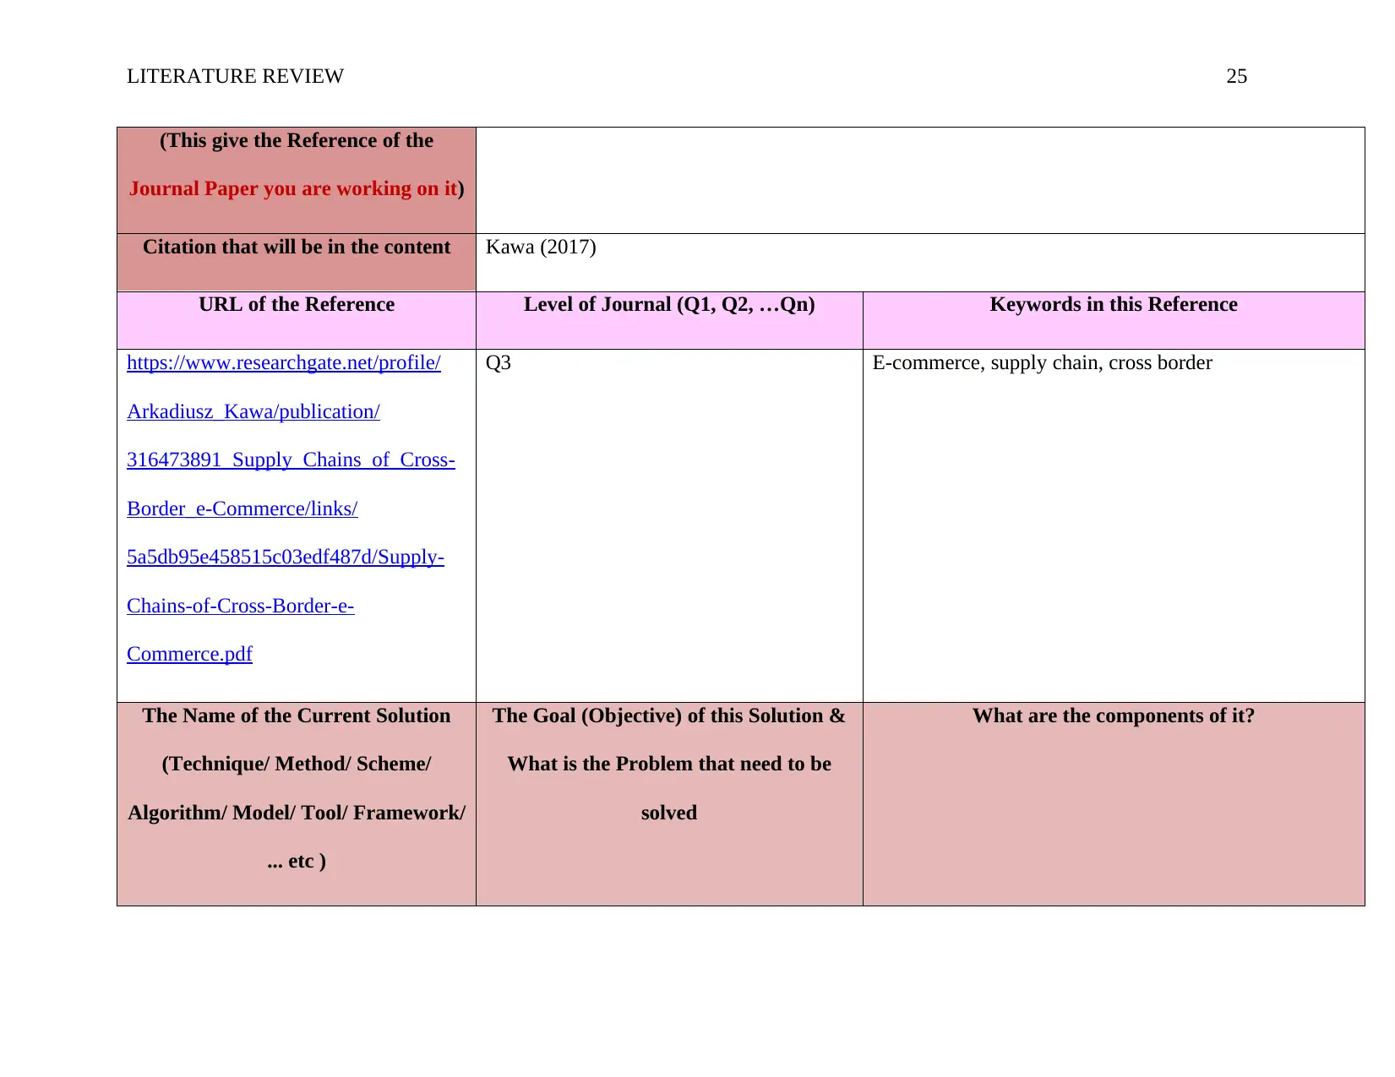Click the Border_e-Commerce/links/ link line

pyautogui.click(x=242, y=509)
